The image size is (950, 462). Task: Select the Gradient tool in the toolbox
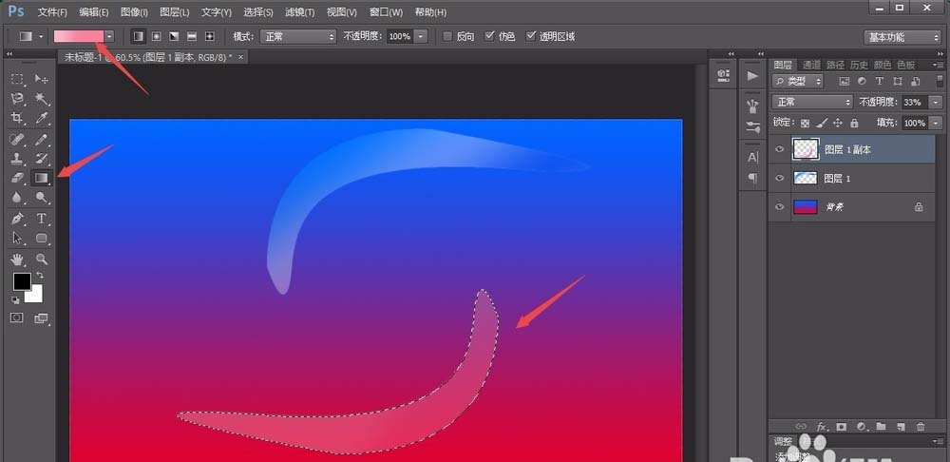(42, 178)
